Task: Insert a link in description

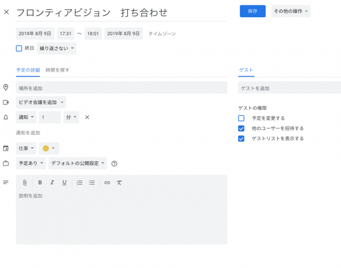Action: click(107, 182)
